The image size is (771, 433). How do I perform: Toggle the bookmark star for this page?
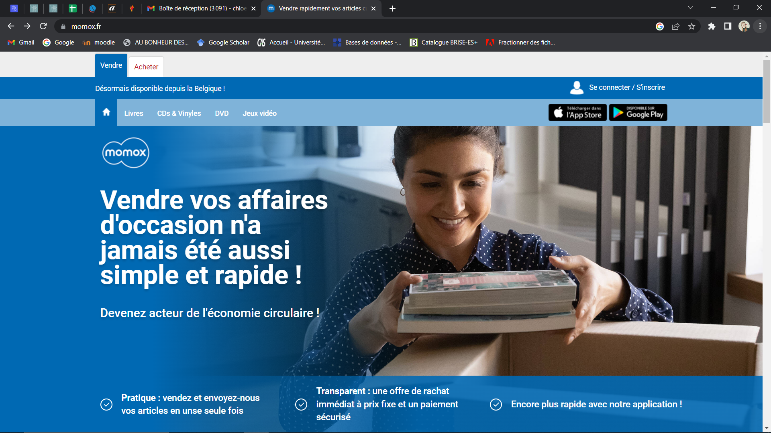coord(692,26)
